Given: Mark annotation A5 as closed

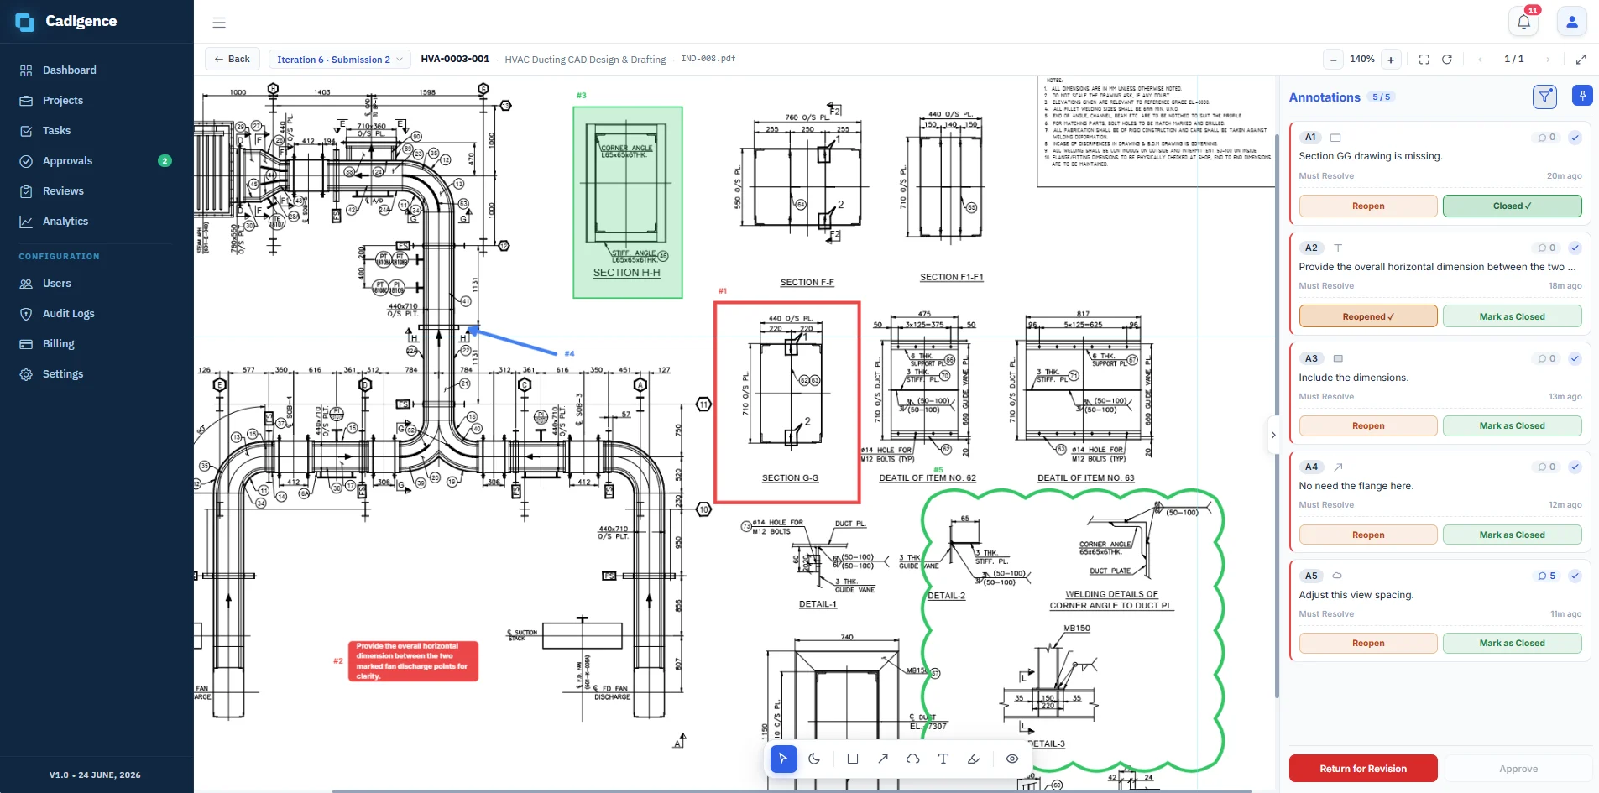Looking at the screenshot, I should pos(1512,644).
